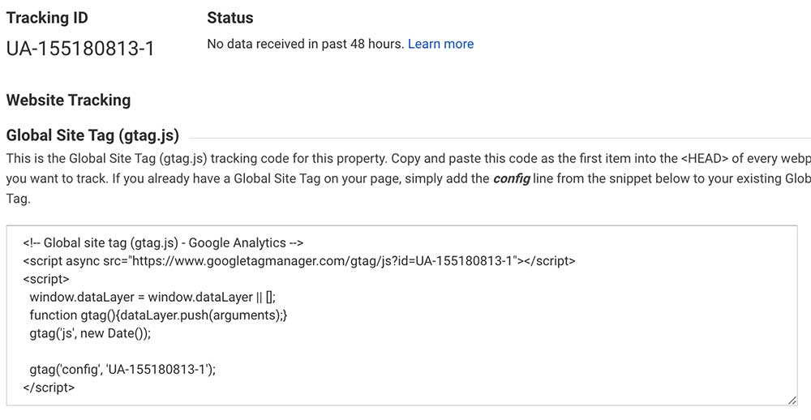Click the script async src code line

point(299,260)
